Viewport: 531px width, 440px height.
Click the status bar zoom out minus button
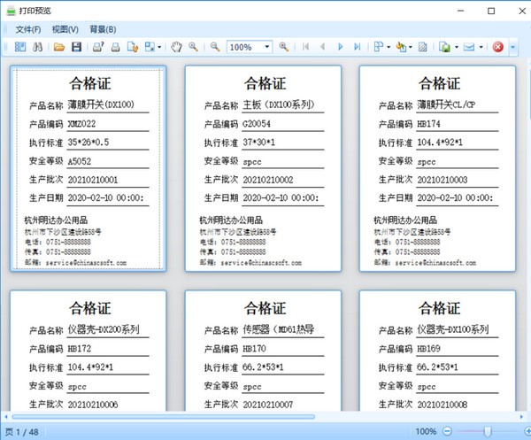[447, 431]
